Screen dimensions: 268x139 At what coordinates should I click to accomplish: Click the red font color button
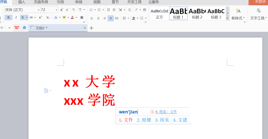pos(72,17)
